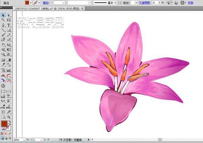This screenshot has width=203, height=143.
Task: Click the opacity percentage input field
Action: click(156, 2)
